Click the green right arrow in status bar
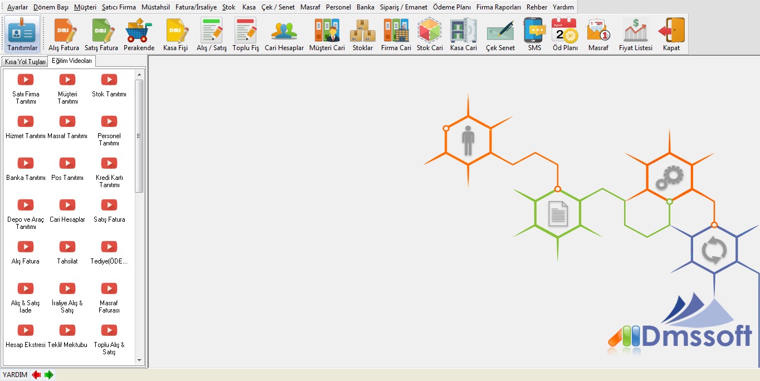Image resolution: width=760 pixels, height=381 pixels. (x=49, y=375)
